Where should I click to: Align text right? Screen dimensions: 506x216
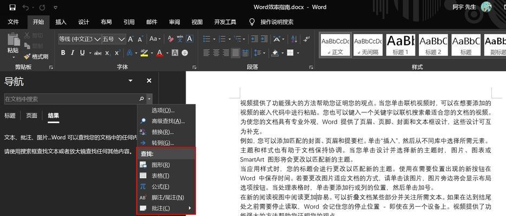pos(226,52)
